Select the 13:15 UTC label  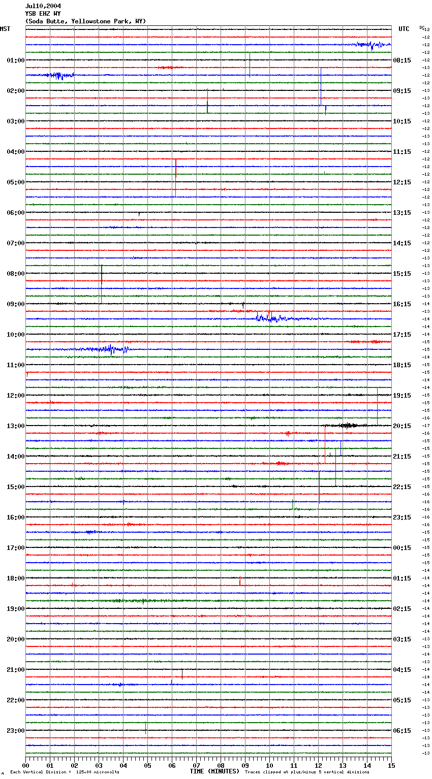402,213
